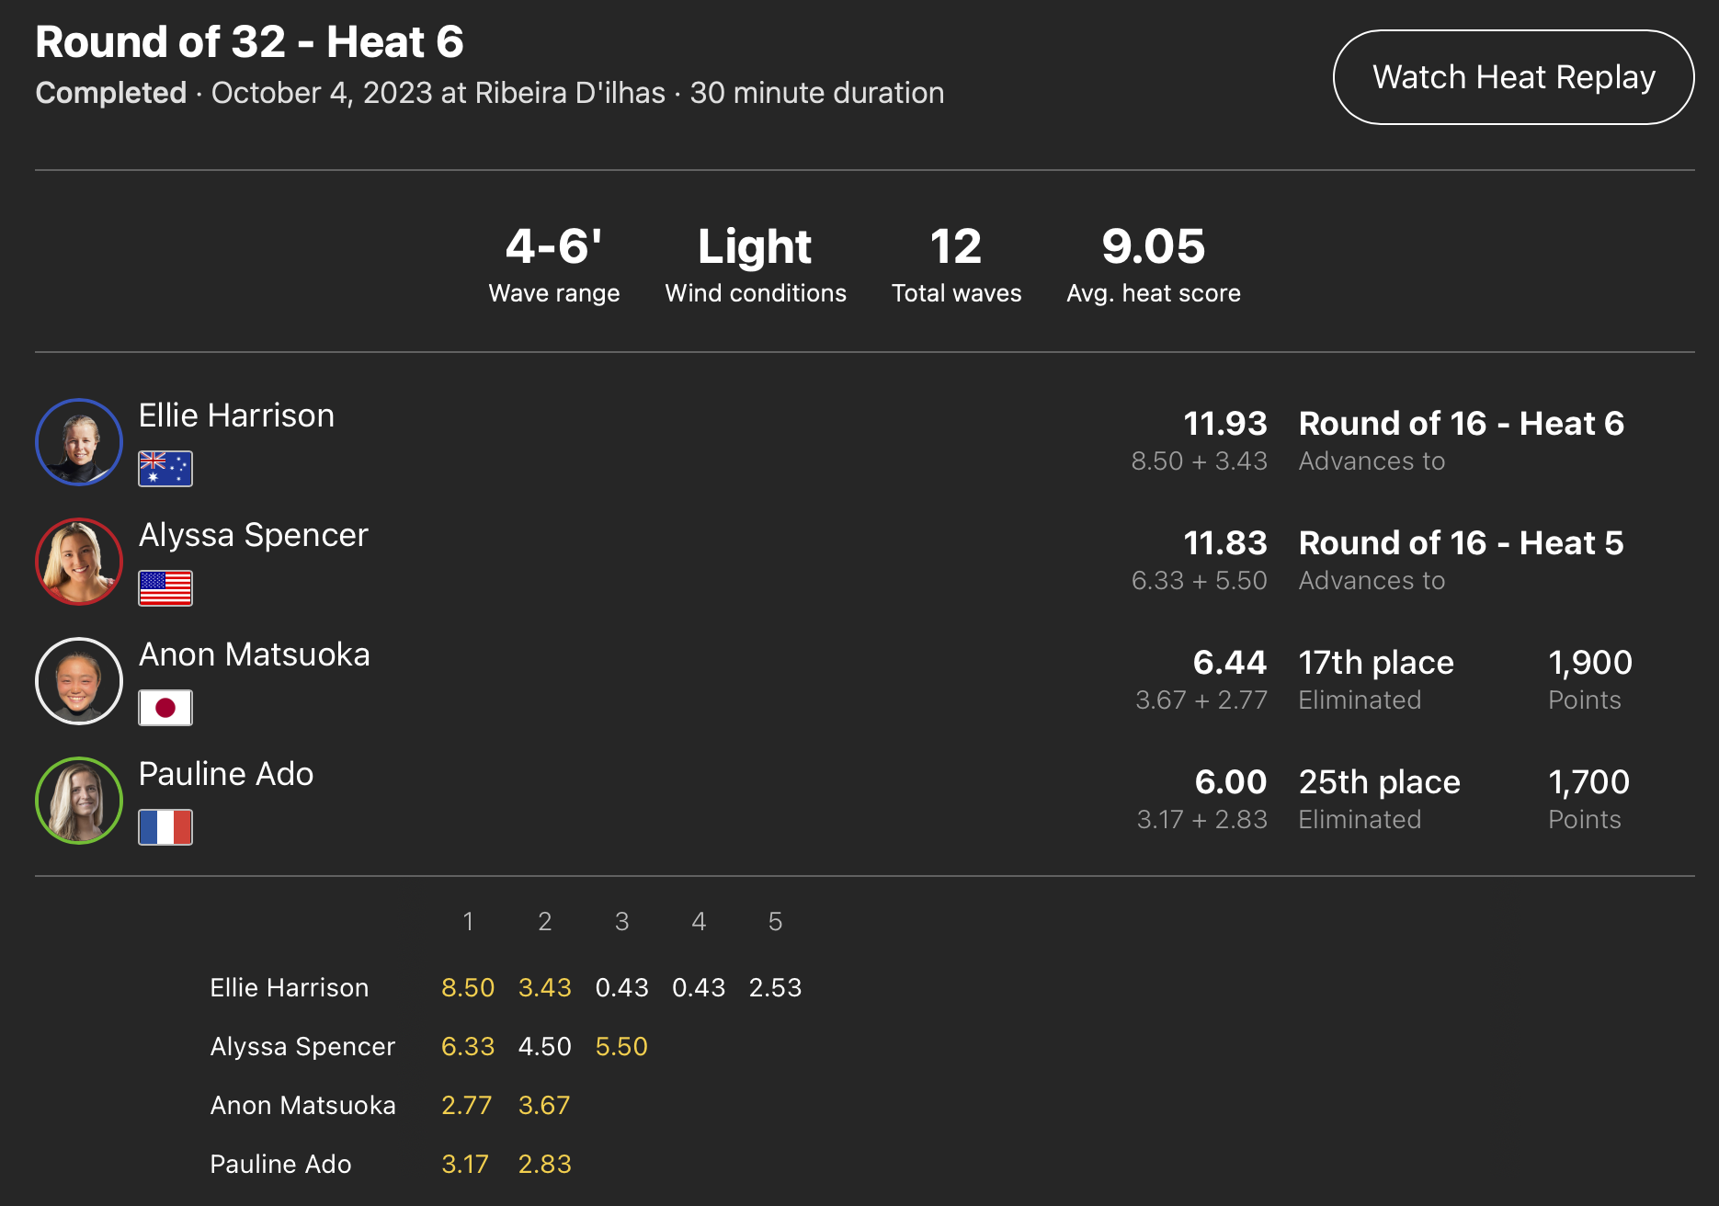Click the United States flag icon
Viewport: 1719px width, 1206px height.
click(165, 588)
